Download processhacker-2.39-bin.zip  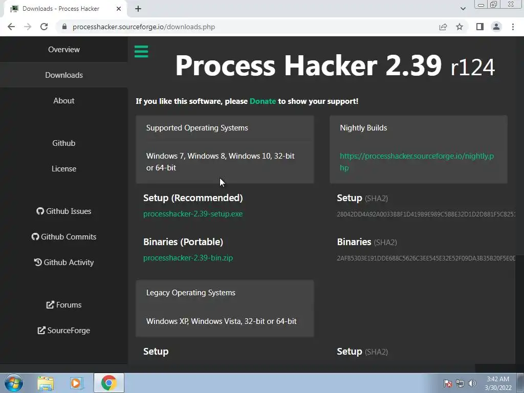click(188, 258)
